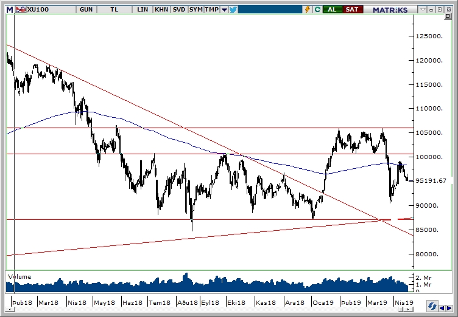458x317 pixels.
Task: Click the Mar18 date axis label
Action: pyautogui.click(x=49, y=302)
